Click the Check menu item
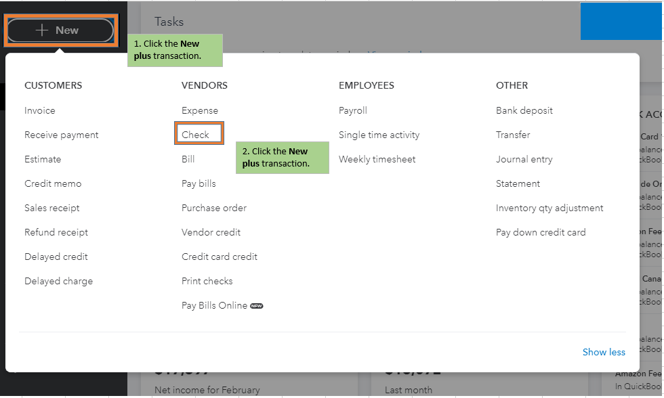664x398 pixels. 196,135
